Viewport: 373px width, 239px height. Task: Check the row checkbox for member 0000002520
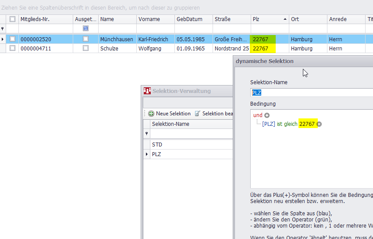12,39
